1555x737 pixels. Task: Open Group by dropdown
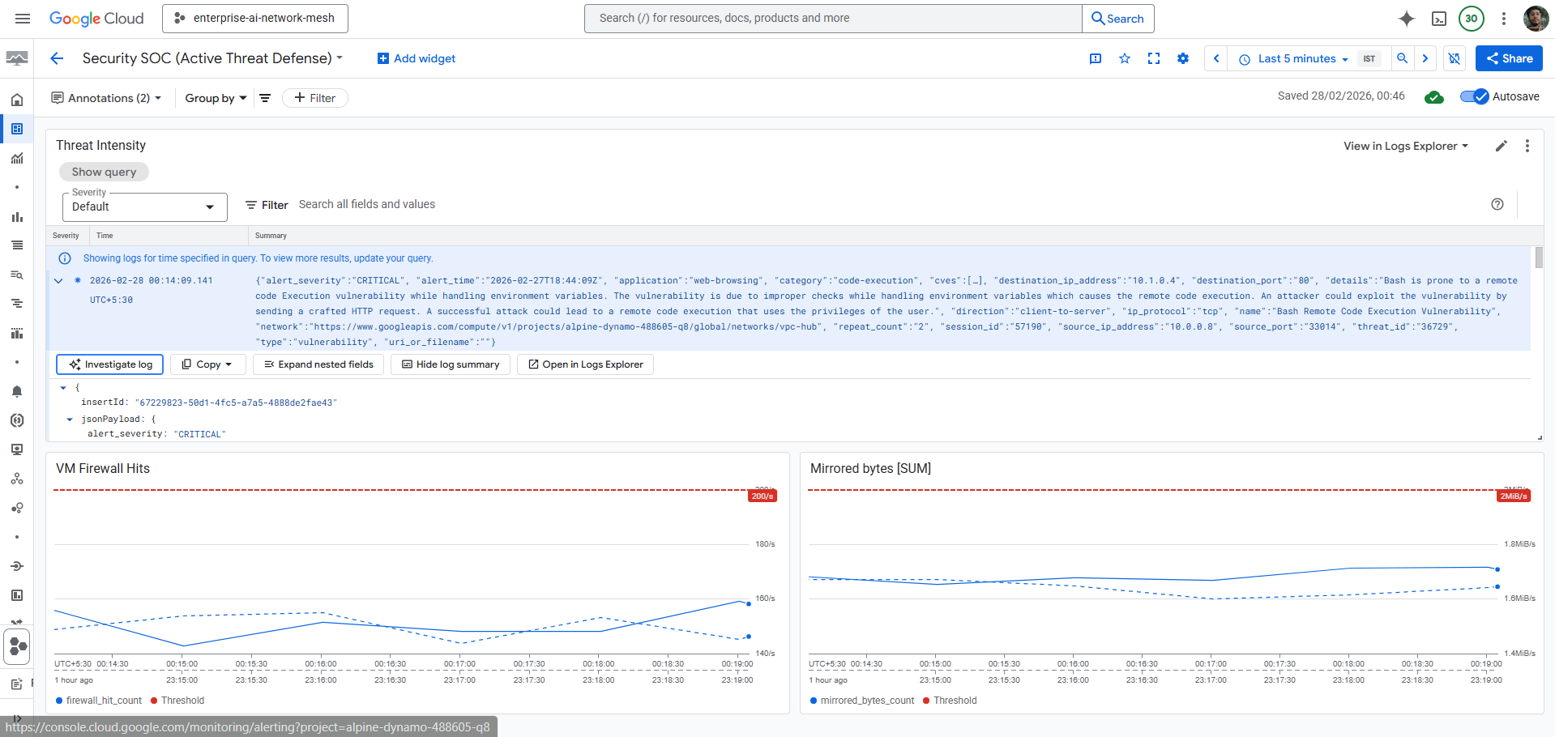click(216, 98)
